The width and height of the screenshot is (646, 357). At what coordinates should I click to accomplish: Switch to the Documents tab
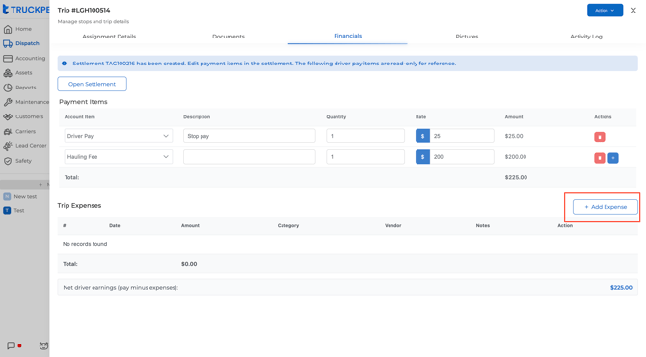tap(229, 37)
